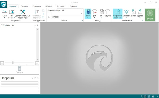159x98 pixels.
Task: Select docx output format icon
Action: coord(88,12)
